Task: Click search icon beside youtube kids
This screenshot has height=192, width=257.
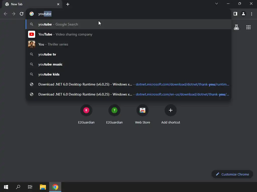Action: pyautogui.click(x=32, y=74)
